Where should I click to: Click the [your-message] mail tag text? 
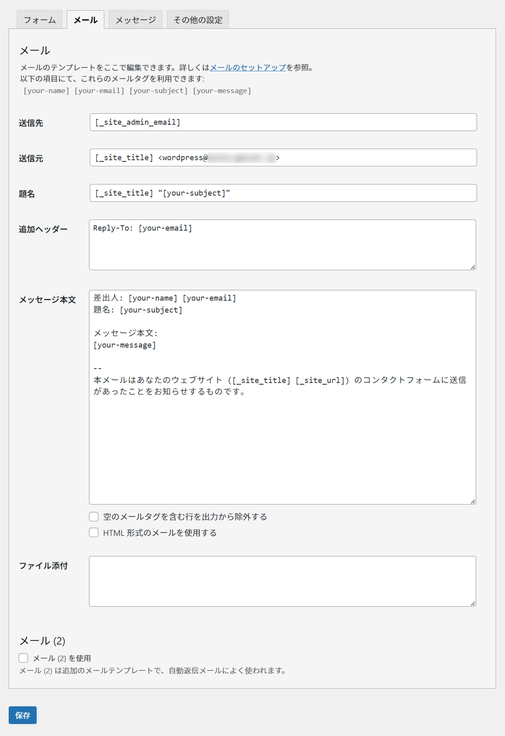(x=222, y=91)
